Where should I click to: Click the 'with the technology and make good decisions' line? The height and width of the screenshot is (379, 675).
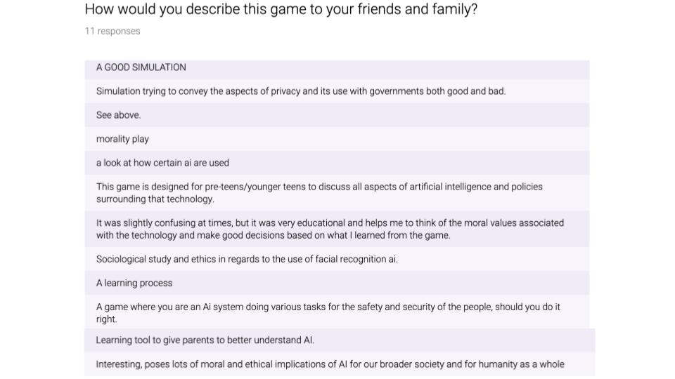pyautogui.click(x=273, y=236)
